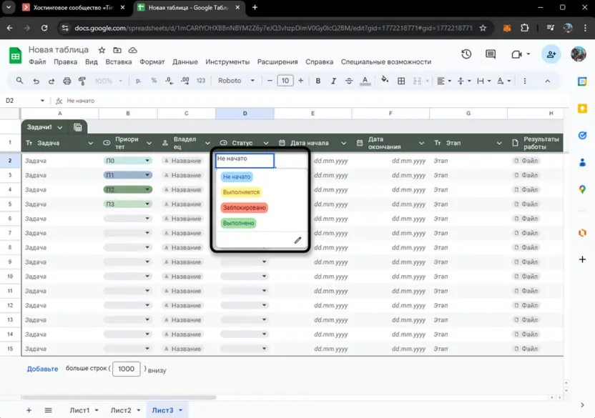Select status option Не начато

pos(237,176)
